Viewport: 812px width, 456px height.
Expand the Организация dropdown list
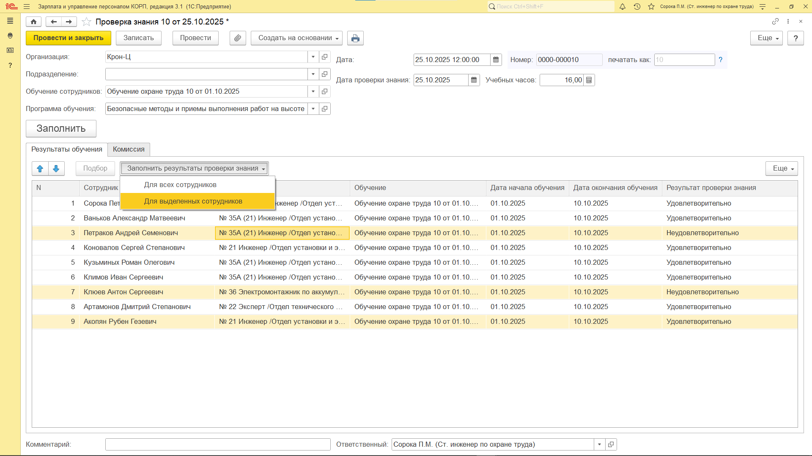(x=313, y=57)
